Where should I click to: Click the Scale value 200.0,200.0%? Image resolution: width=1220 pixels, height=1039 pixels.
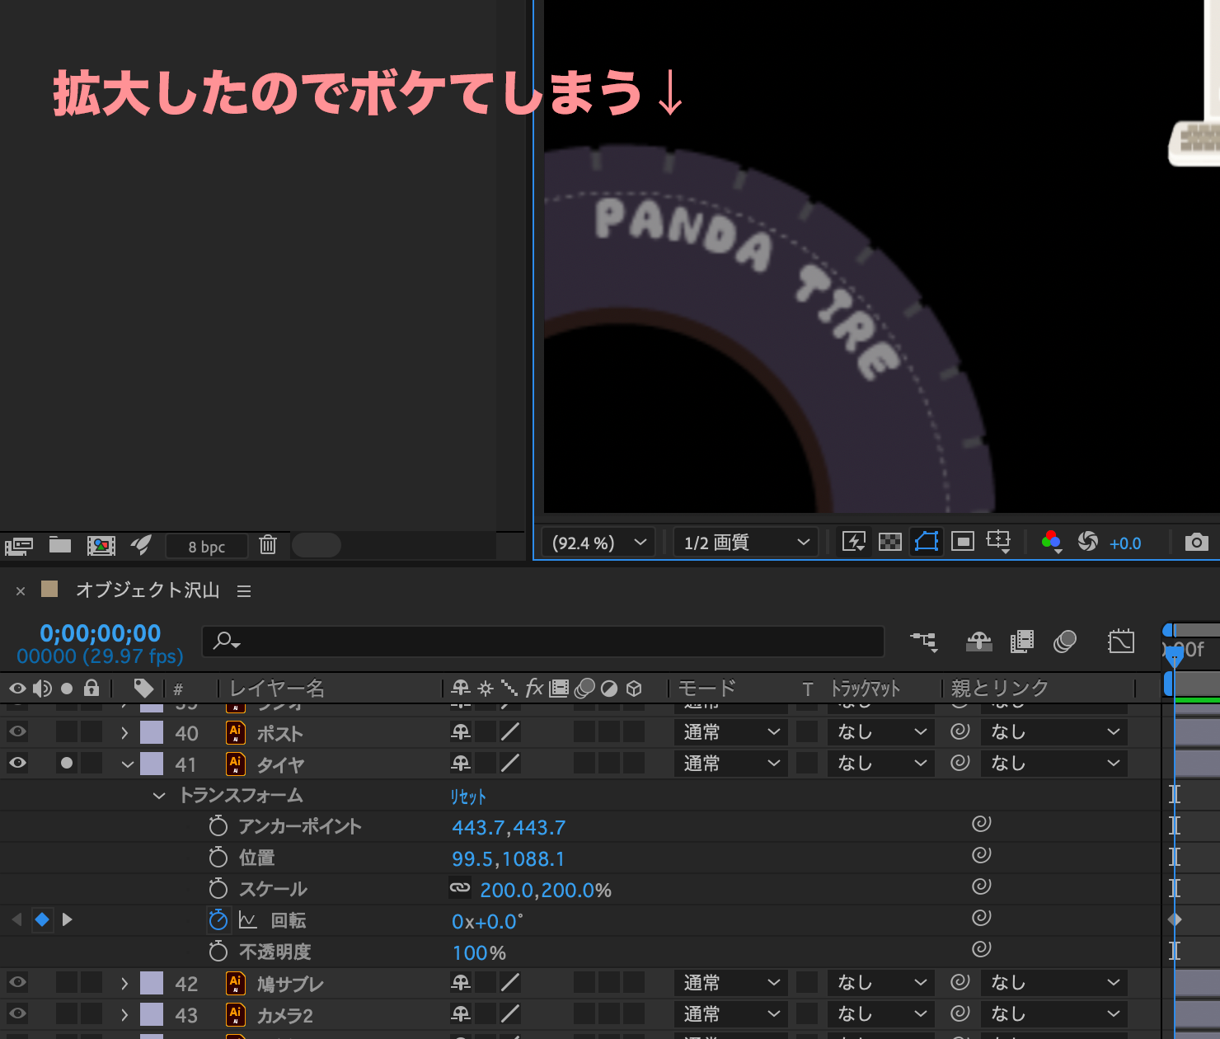(x=546, y=890)
